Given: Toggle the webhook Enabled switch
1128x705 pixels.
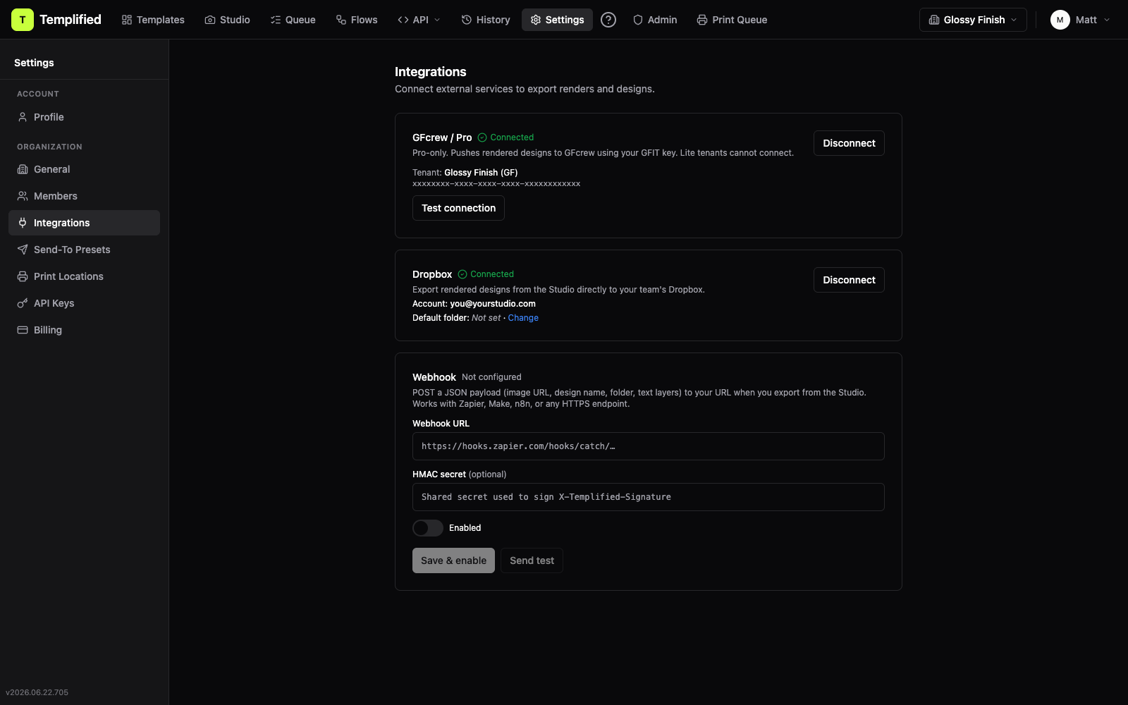Looking at the screenshot, I should click(x=428, y=528).
